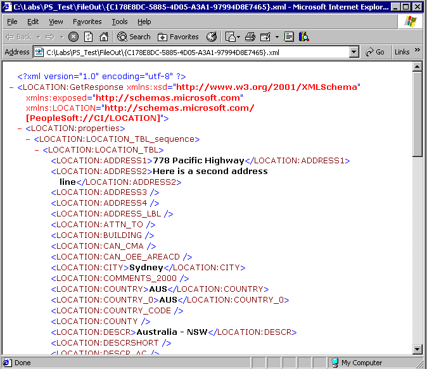Image resolution: width=427 pixels, height=369 pixels.
Task: Print the page with printer icon
Action: point(250,37)
